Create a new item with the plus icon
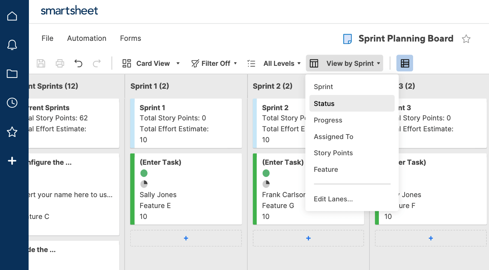This screenshot has width=489, height=270. 12,161
